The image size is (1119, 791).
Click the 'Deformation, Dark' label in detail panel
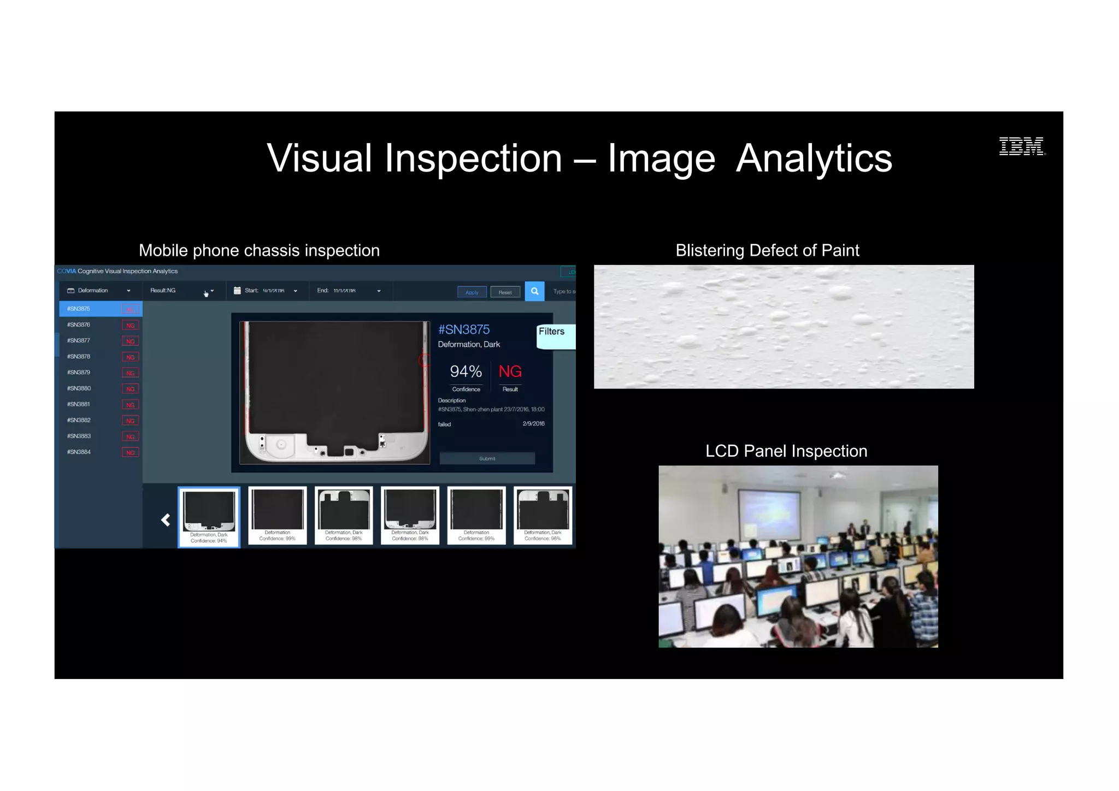(469, 344)
